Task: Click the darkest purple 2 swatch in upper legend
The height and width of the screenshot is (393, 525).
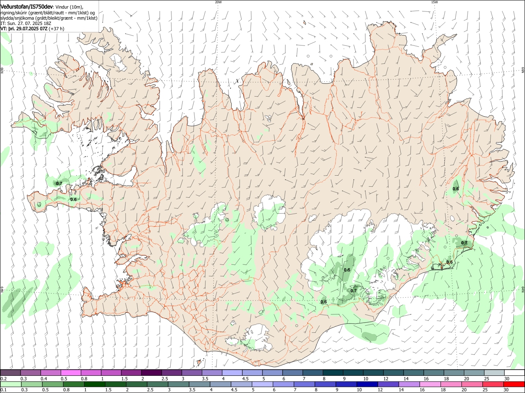Action: click(x=151, y=373)
